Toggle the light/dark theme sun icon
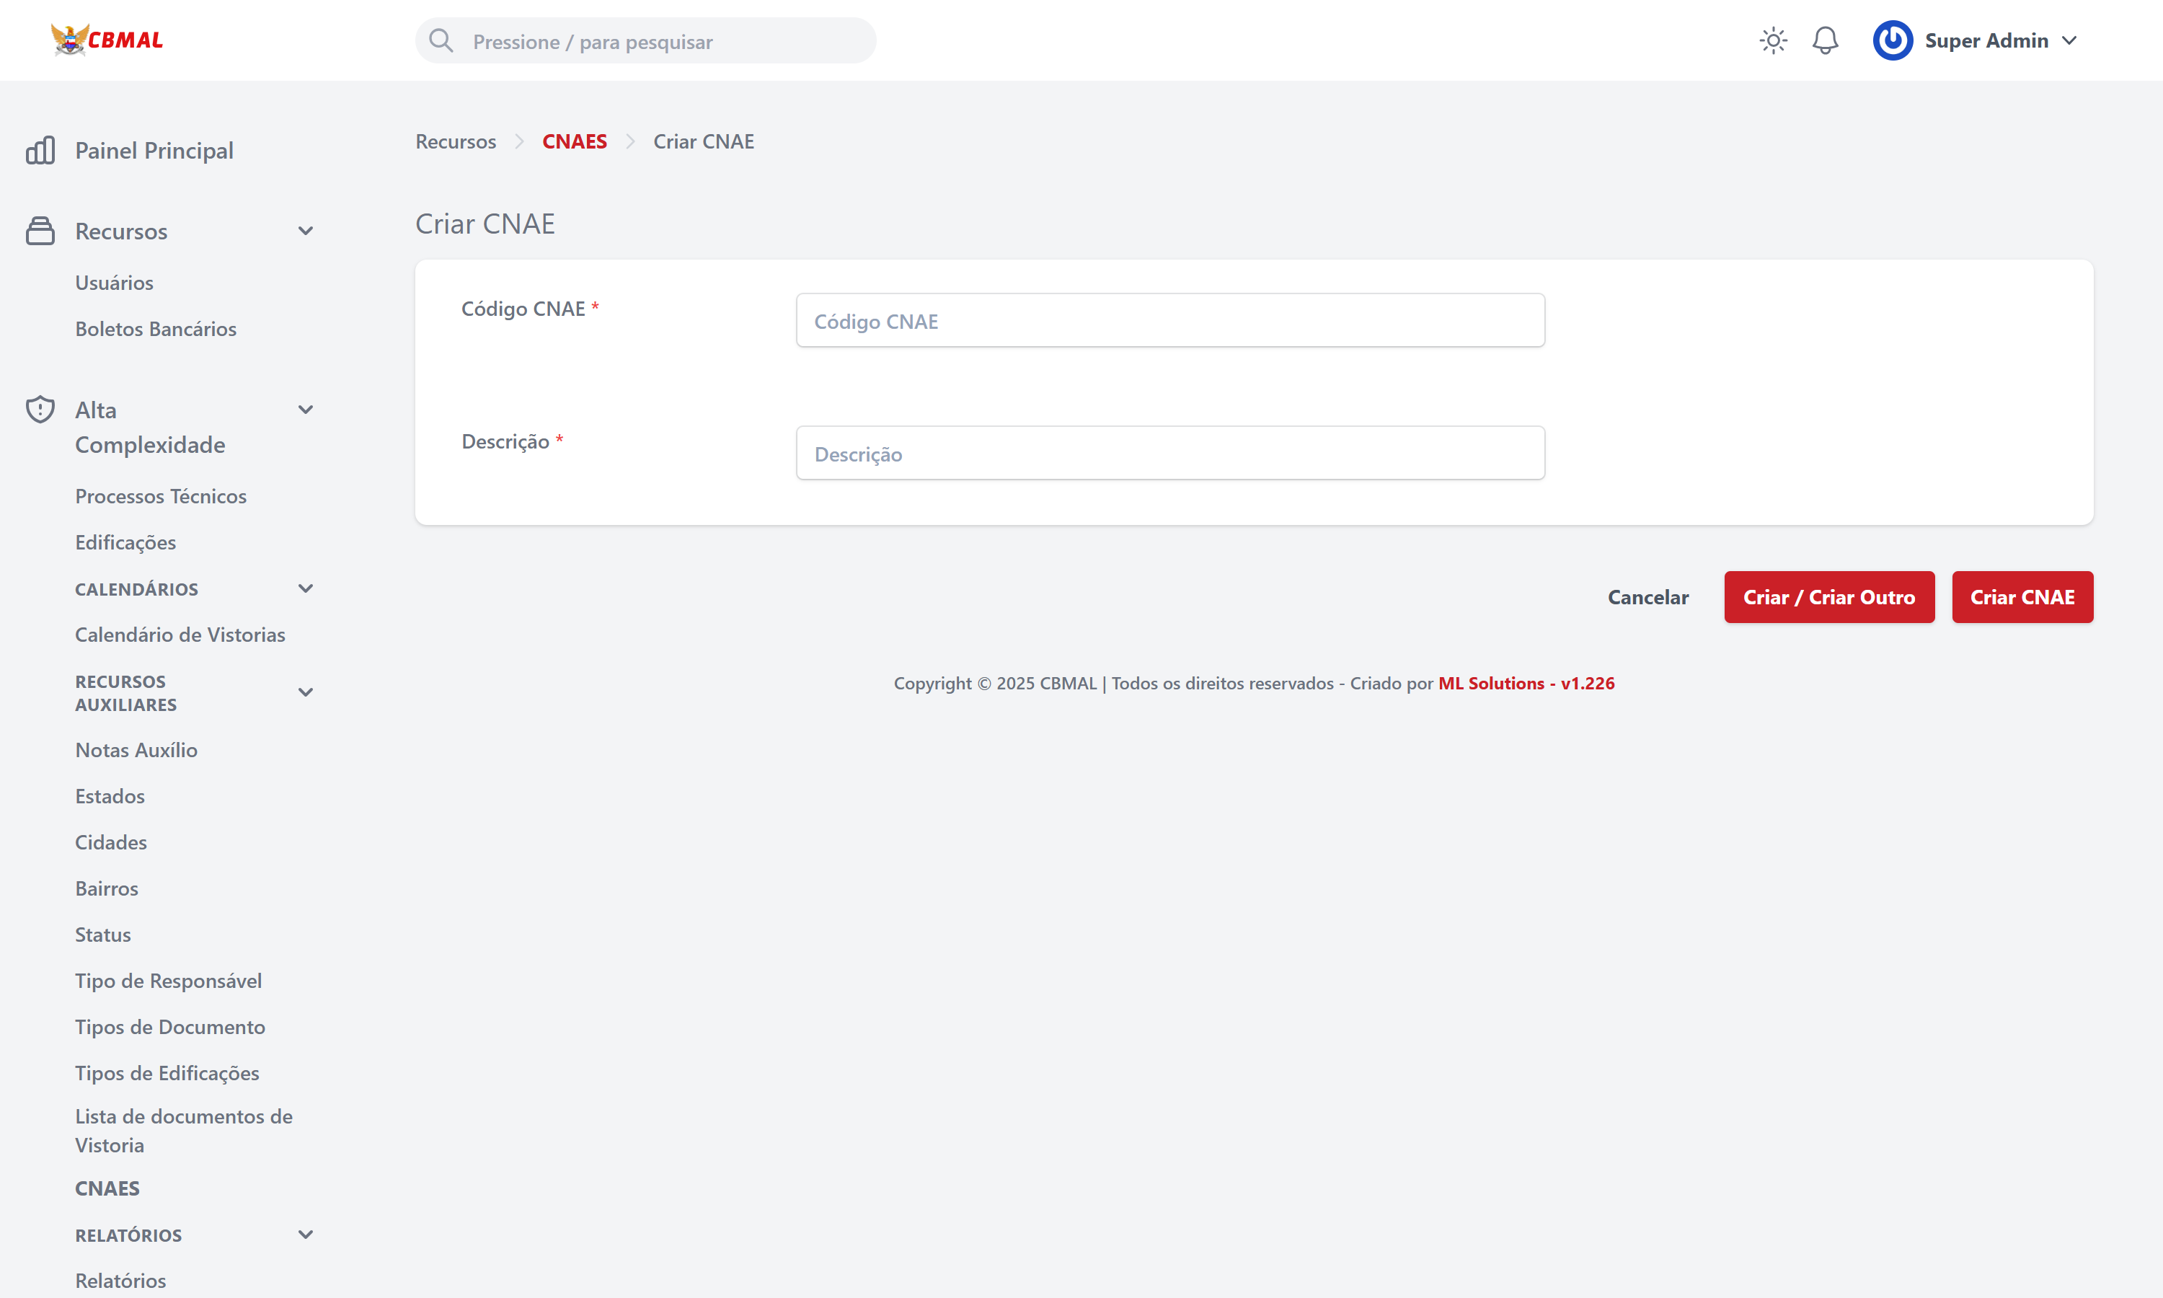Image resolution: width=2163 pixels, height=1298 pixels. 1772,41
